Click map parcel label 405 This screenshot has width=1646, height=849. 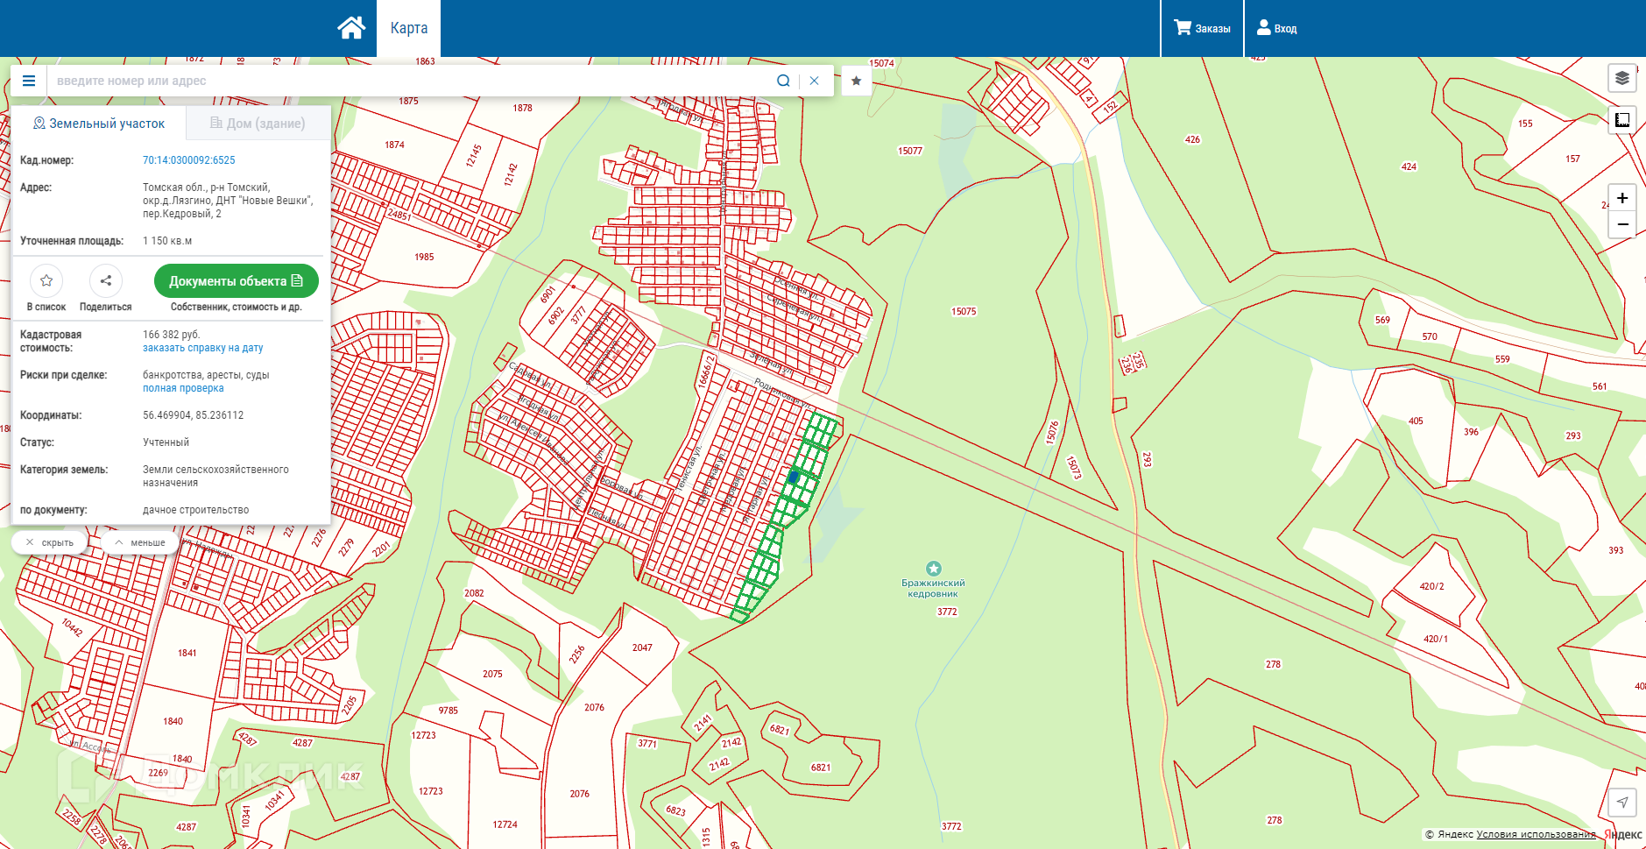click(x=1416, y=421)
